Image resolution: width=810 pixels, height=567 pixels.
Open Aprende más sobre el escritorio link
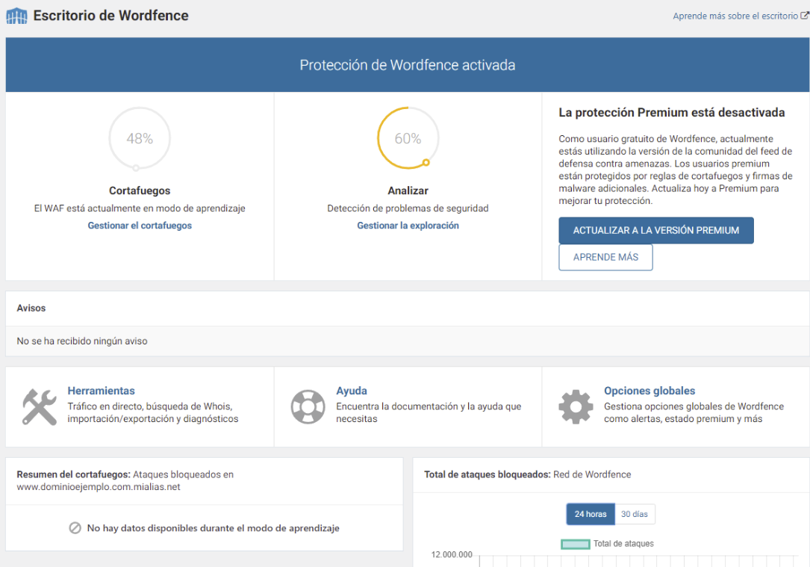[735, 16]
